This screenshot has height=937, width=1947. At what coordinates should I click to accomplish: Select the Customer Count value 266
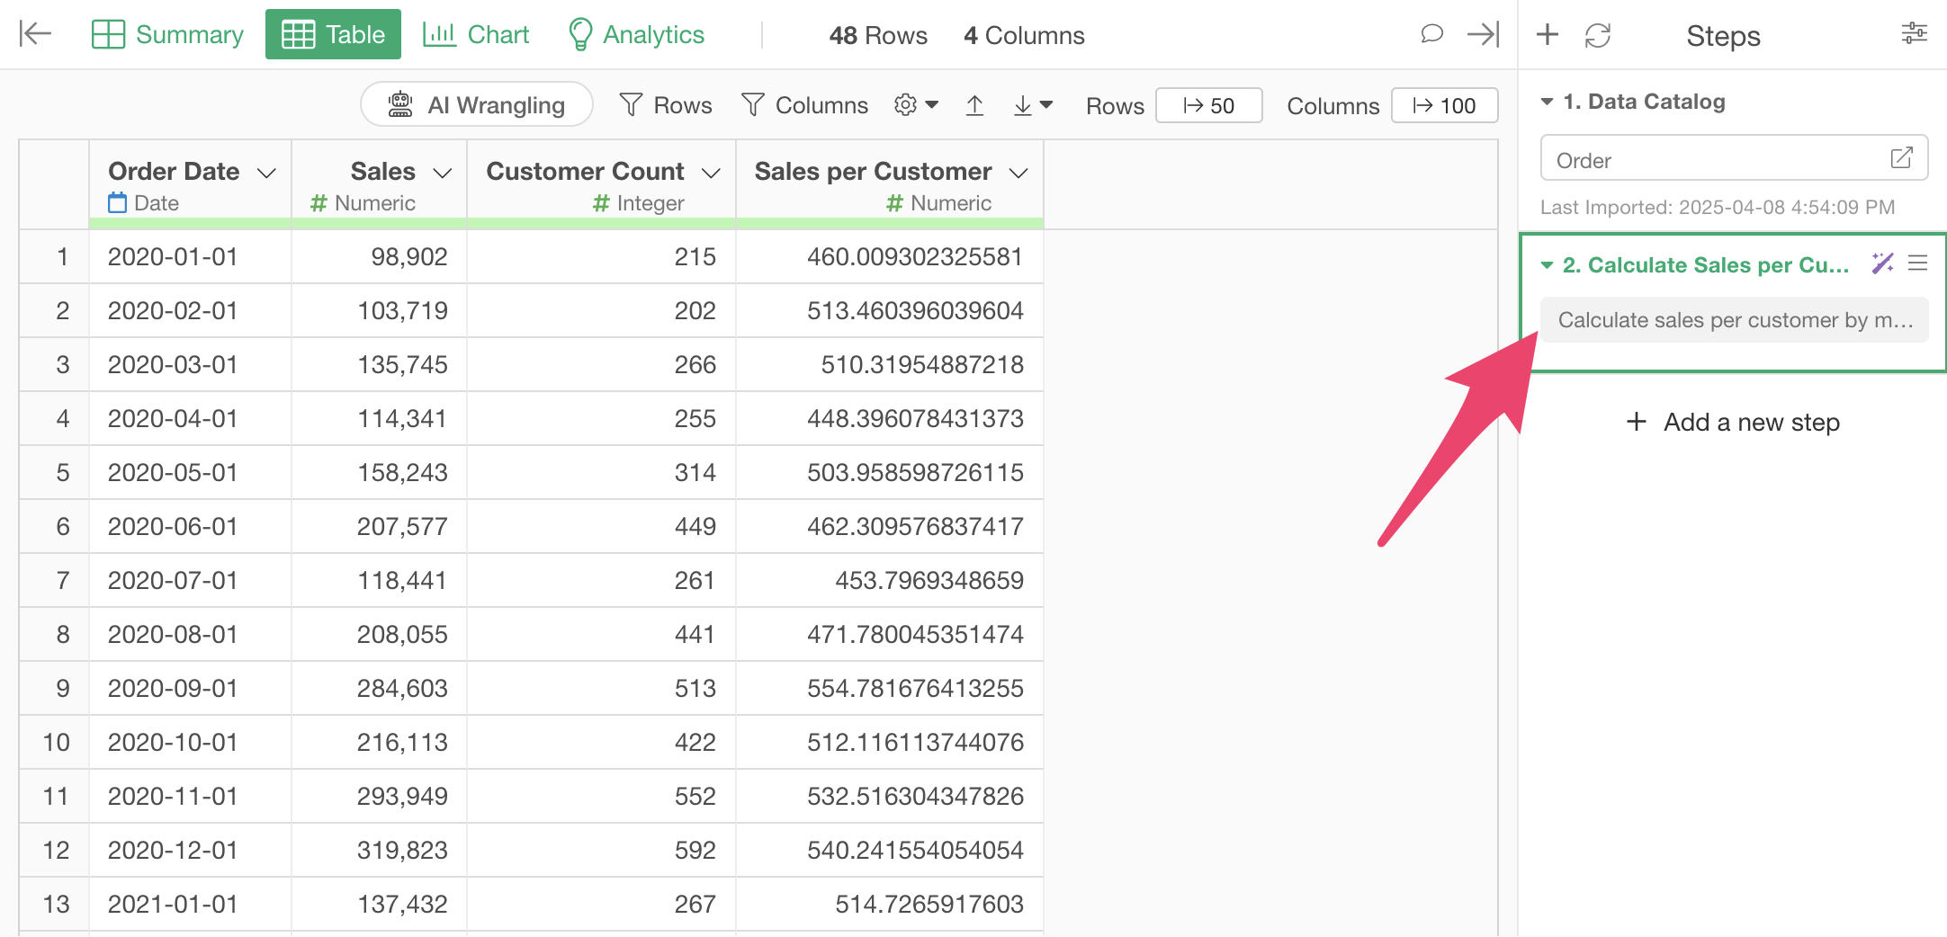pos(602,365)
